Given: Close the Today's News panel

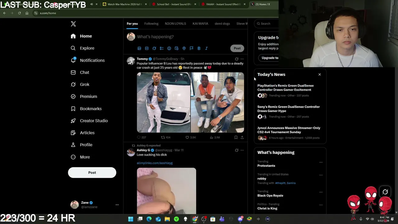Looking at the screenshot, I should 319,74.
